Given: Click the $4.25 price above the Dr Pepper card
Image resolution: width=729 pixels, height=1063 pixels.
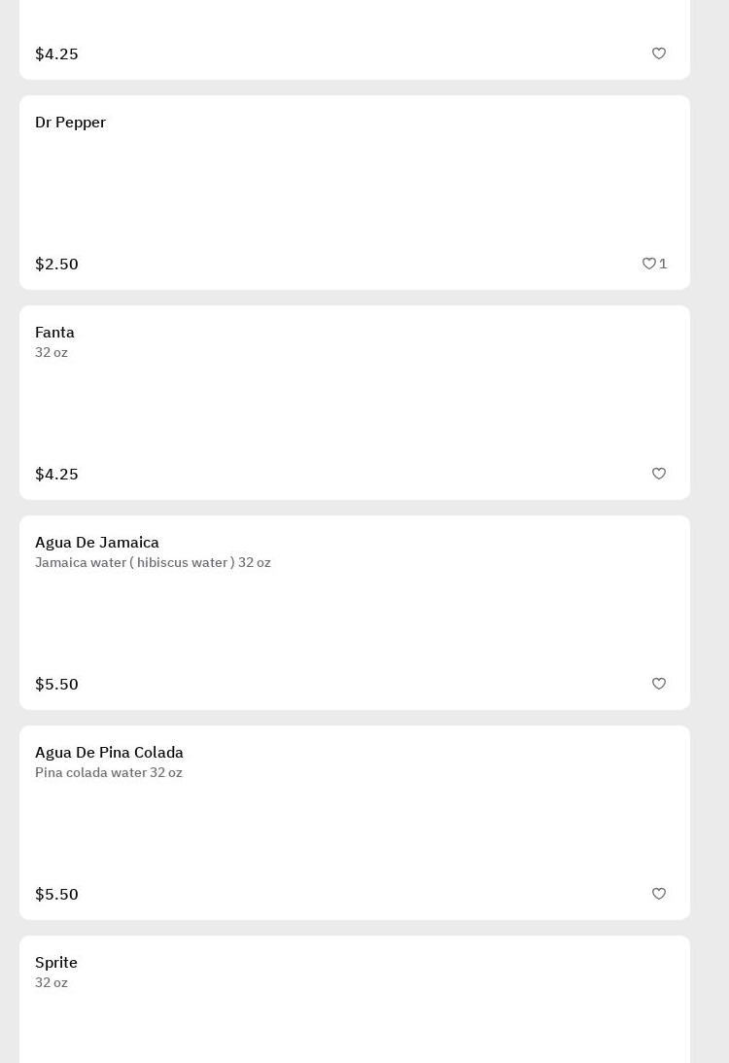Looking at the screenshot, I should [x=56, y=54].
